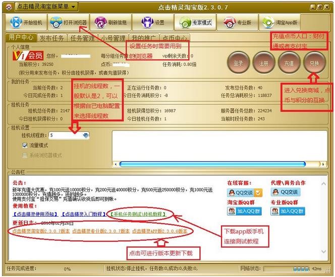Open the 手机任务测试\挂机教程 link
This screenshot has width=335, height=277.
click(138, 214)
